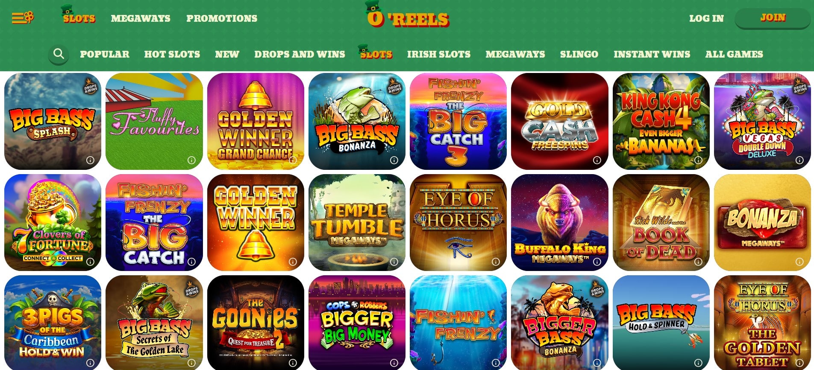Click the Join button
The width and height of the screenshot is (814, 370).
pos(773,18)
